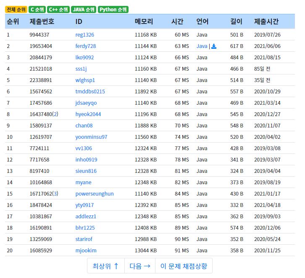Image resolution: width=305 pixels, height=278 pixels.
Task: Select the 메모리 column header
Action: pos(144,21)
